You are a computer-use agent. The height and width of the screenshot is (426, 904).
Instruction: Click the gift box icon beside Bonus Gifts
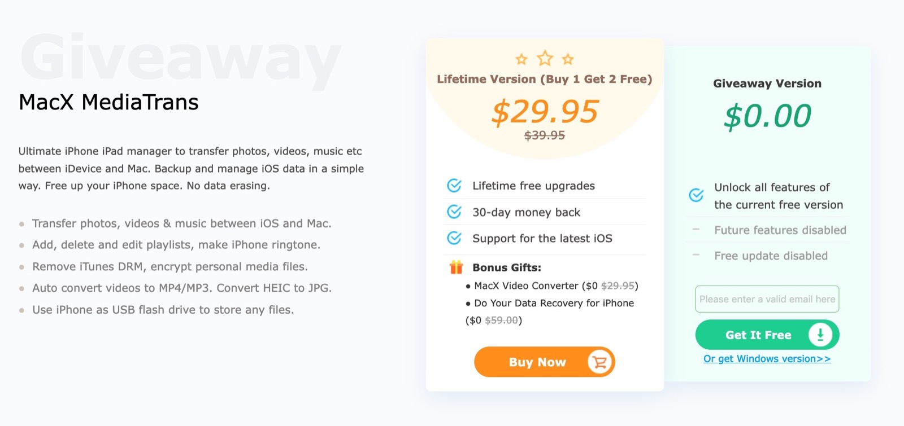click(456, 267)
